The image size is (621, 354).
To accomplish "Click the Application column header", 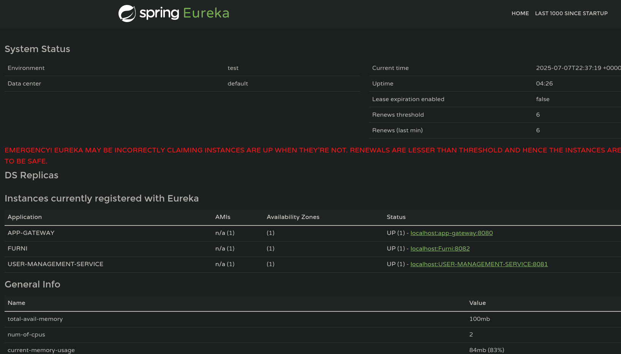I will pyautogui.click(x=25, y=217).
